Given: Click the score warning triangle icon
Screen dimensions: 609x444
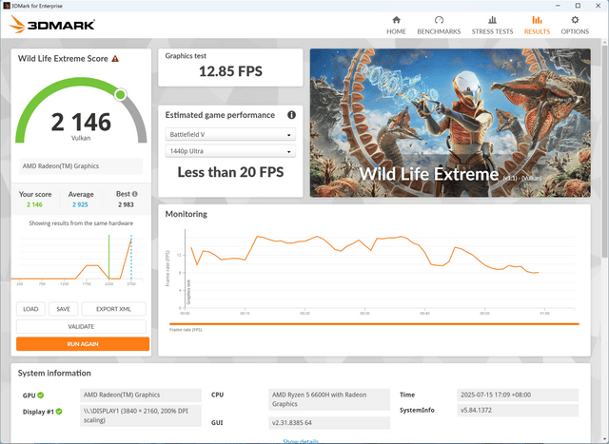Looking at the screenshot, I should pyautogui.click(x=115, y=59).
